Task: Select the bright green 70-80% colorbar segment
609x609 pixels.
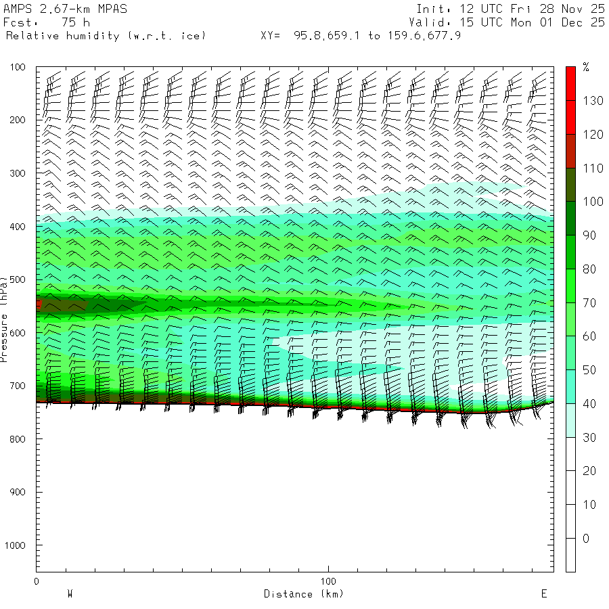Action: 570,286
